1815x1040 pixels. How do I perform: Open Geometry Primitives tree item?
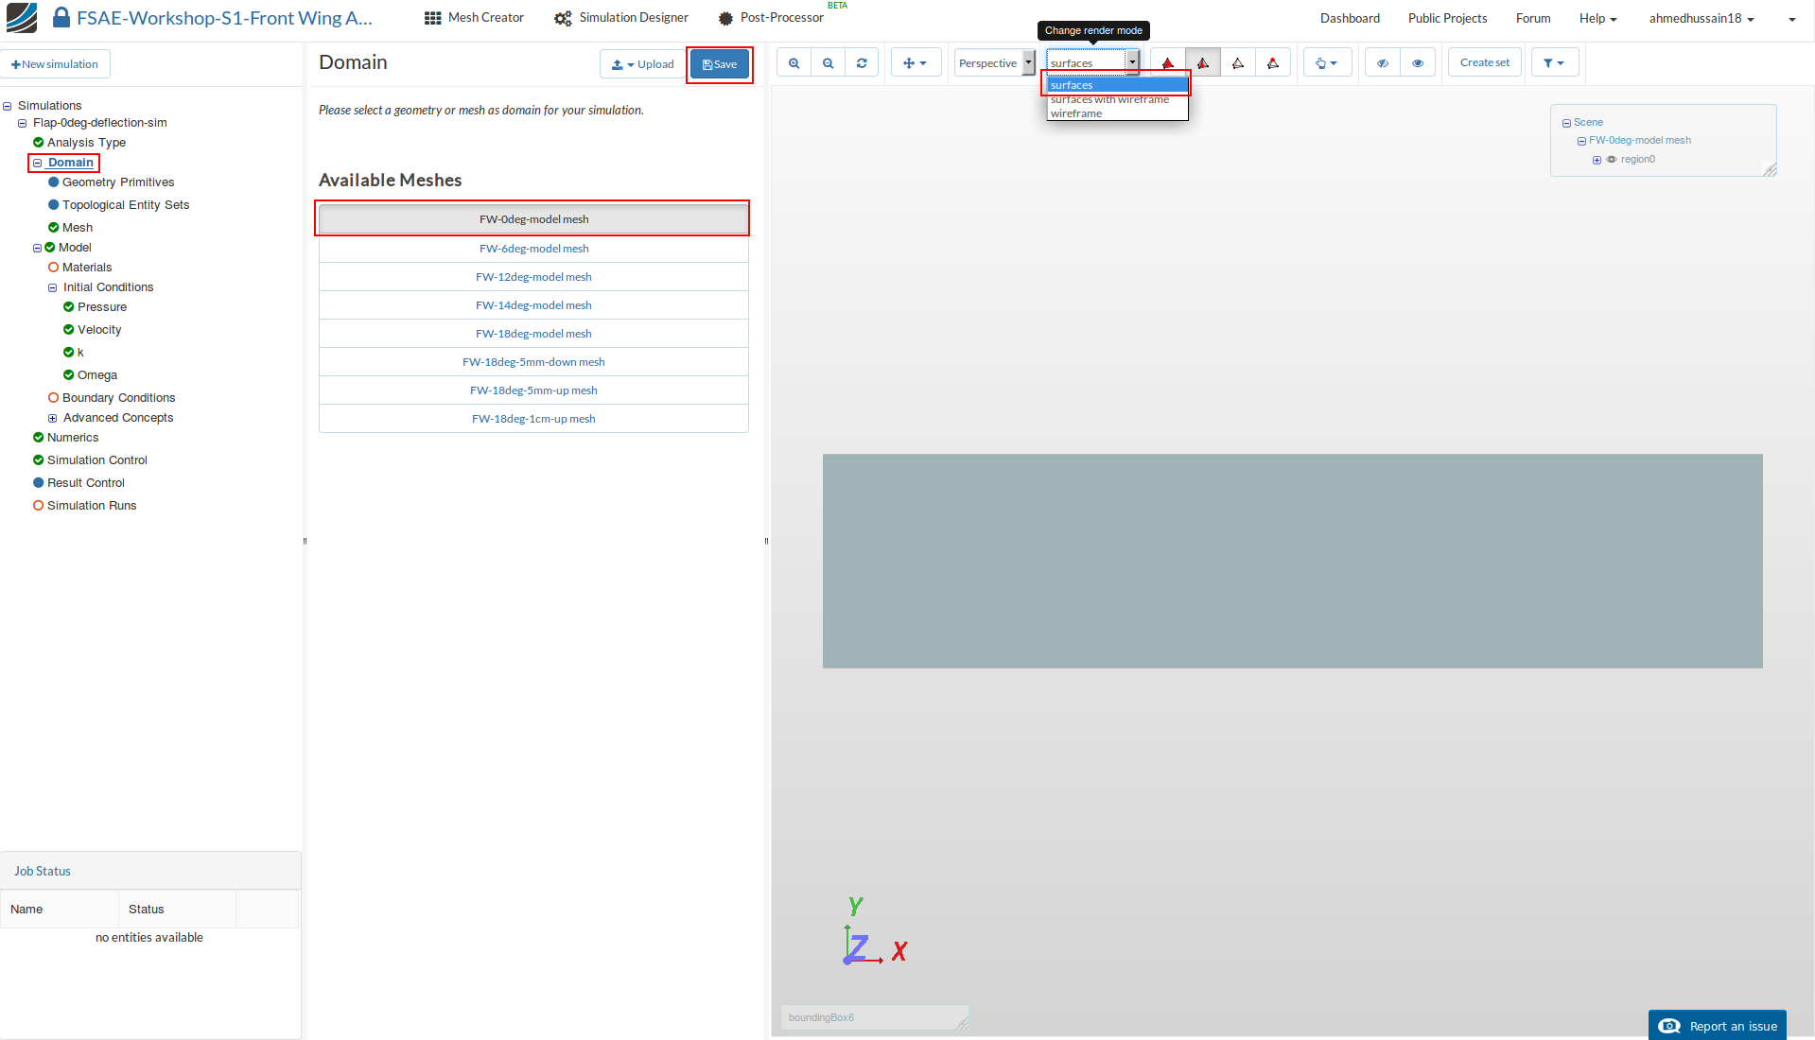[x=118, y=182]
